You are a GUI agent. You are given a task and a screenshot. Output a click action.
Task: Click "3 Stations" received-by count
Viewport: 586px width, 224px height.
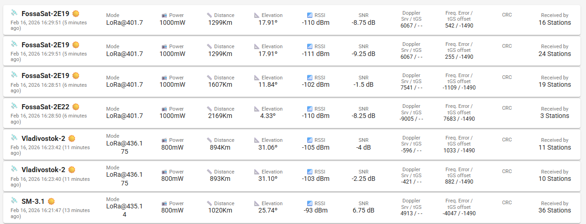[555, 116]
